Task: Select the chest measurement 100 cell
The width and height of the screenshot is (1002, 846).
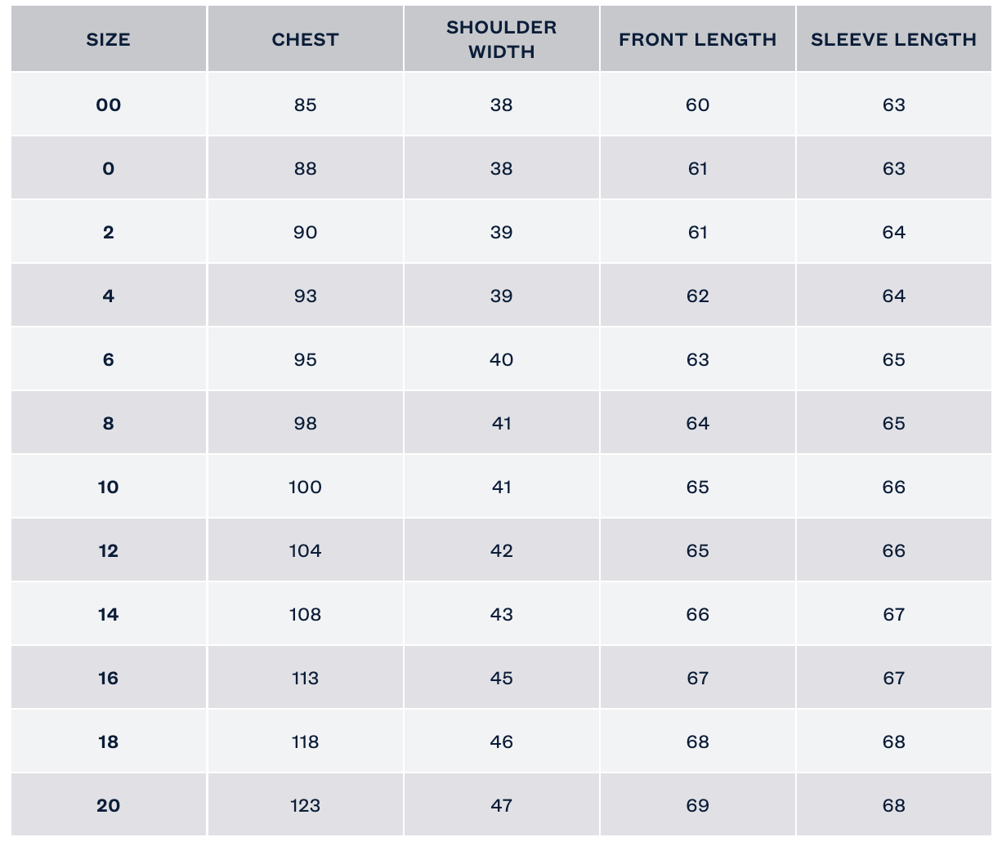Action: [305, 487]
